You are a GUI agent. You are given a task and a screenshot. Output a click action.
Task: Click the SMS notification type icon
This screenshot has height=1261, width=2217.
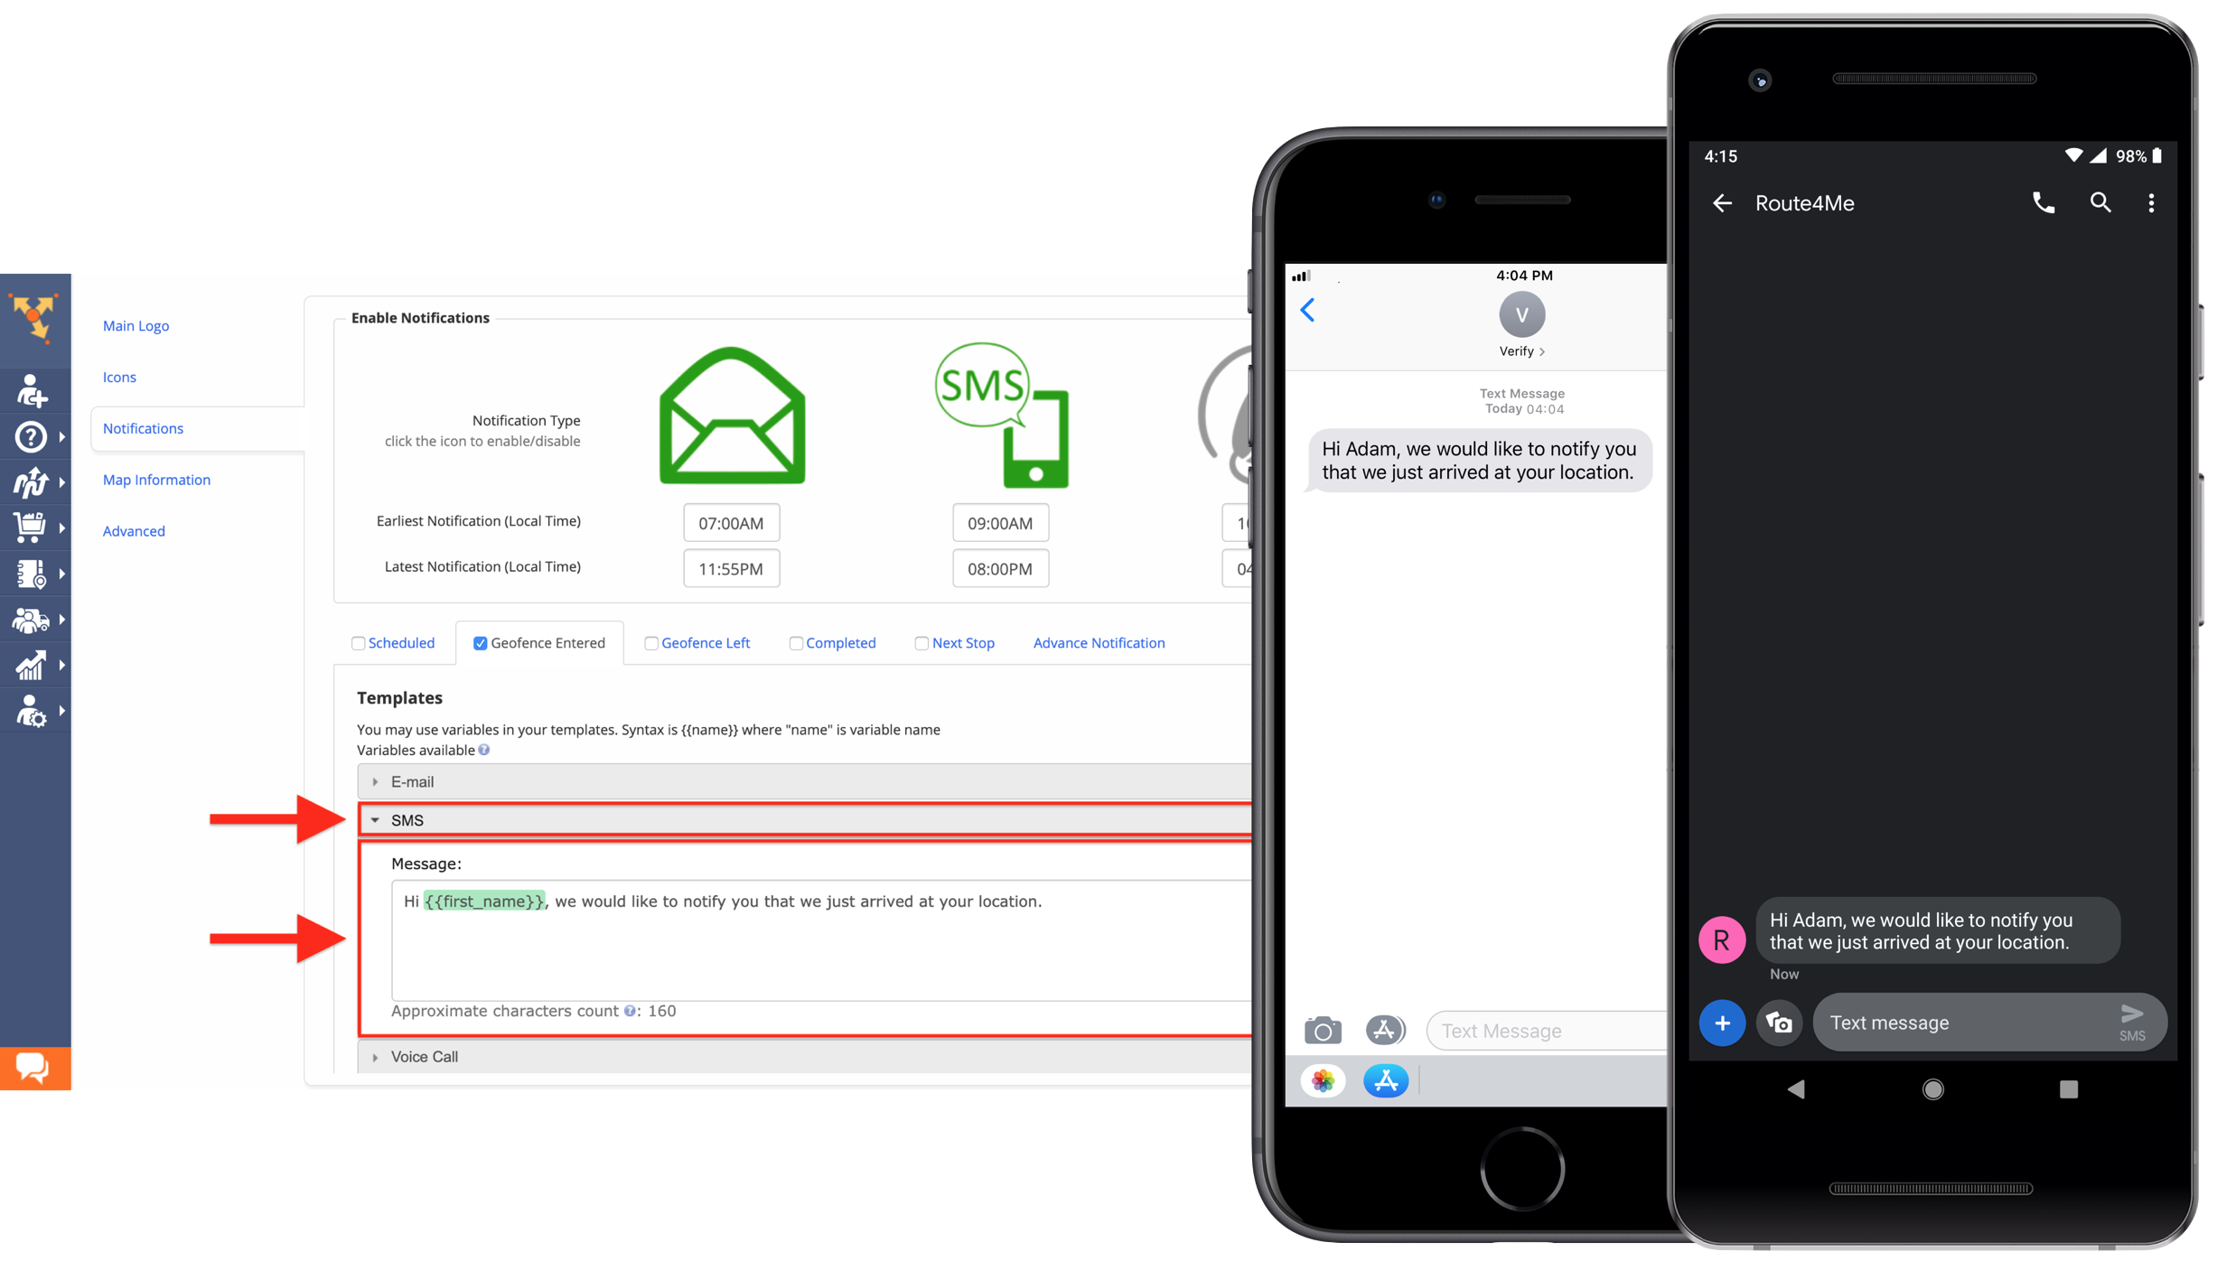(x=997, y=411)
